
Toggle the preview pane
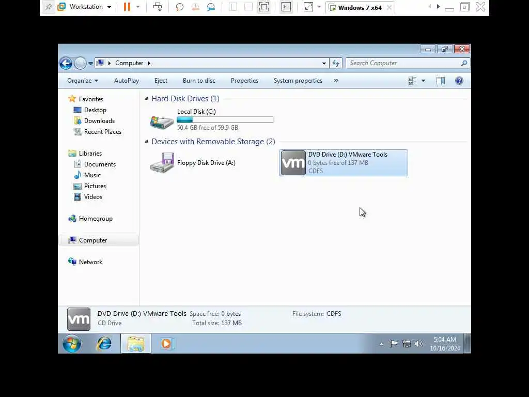pyautogui.click(x=441, y=81)
